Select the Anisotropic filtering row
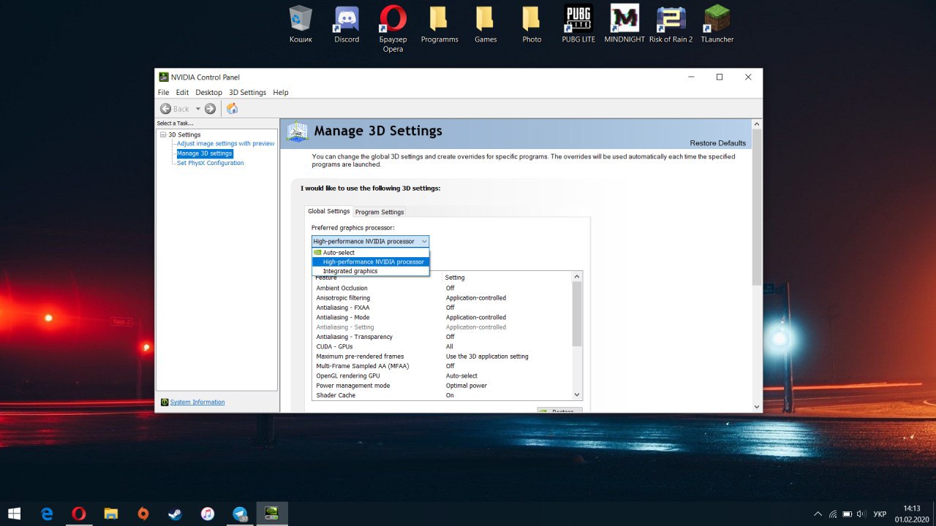Screen dimensions: 936x526 pyautogui.click(x=442, y=298)
